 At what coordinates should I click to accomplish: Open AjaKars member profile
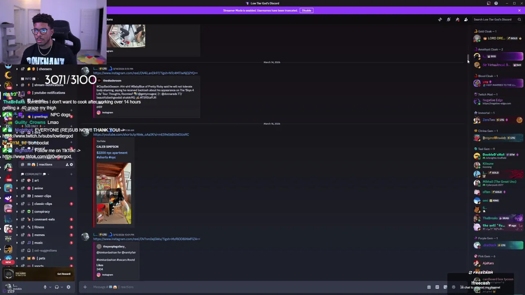tap(498, 263)
